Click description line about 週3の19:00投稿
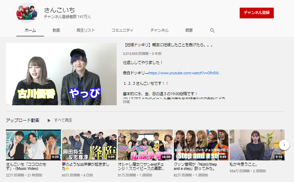 pyautogui.click(x=160, y=94)
